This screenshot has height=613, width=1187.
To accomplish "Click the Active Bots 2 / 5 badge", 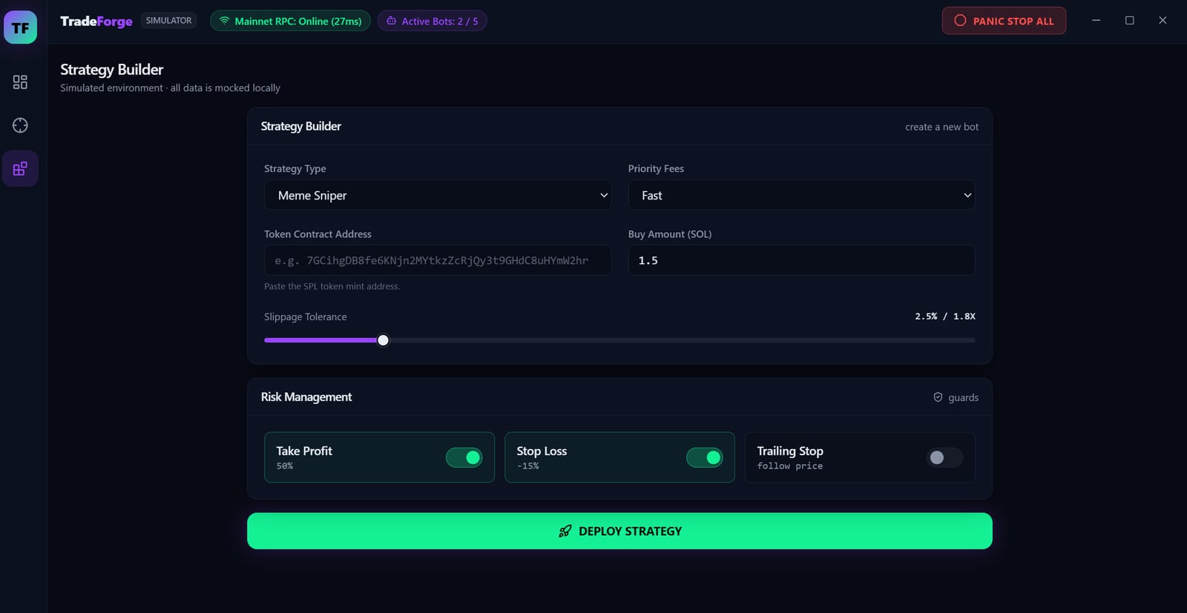I will (x=432, y=21).
